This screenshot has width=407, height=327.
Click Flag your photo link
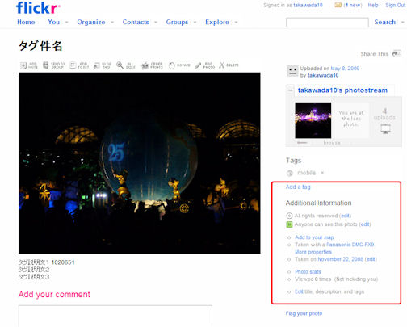(304, 313)
